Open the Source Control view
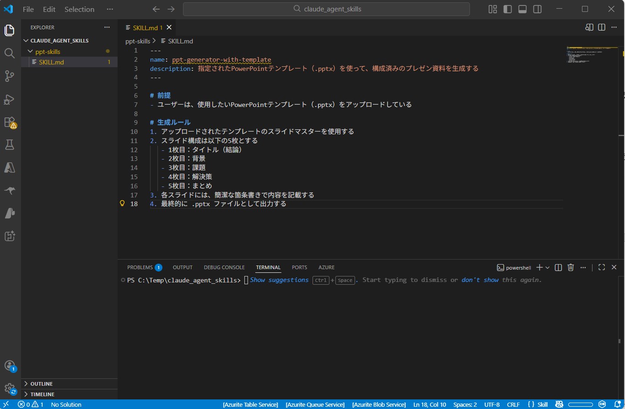This screenshot has height=409, width=625. coord(10,76)
